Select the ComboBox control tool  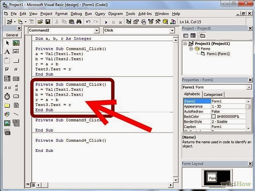pos(7,79)
